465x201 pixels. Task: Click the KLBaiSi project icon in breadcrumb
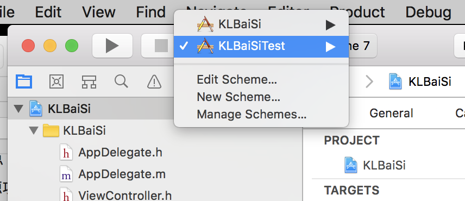[395, 81]
